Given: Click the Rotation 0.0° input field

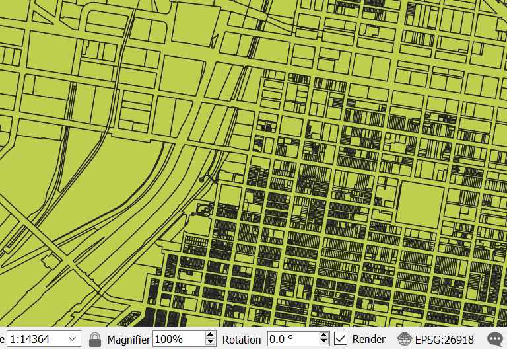Looking at the screenshot, I should pyautogui.click(x=292, y=339).
